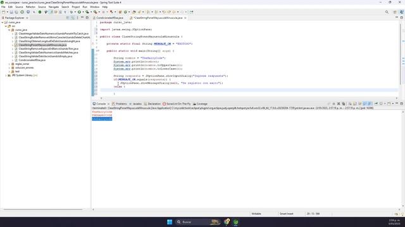Click the green Debug toolbar icon
This screenshot has width=405, height=227.
click(72, 12)
